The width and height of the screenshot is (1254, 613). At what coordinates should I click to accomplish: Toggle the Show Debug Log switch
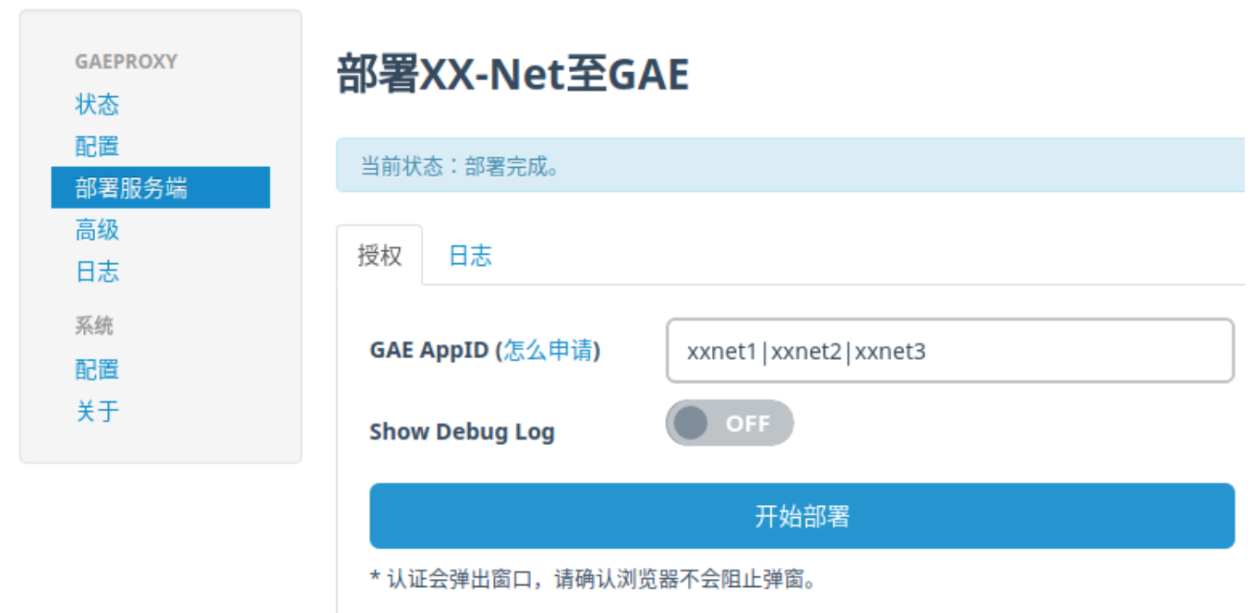[x=729, y=424]
